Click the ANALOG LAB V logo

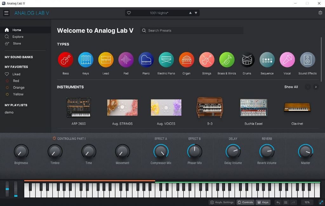(x=32, y=13)
